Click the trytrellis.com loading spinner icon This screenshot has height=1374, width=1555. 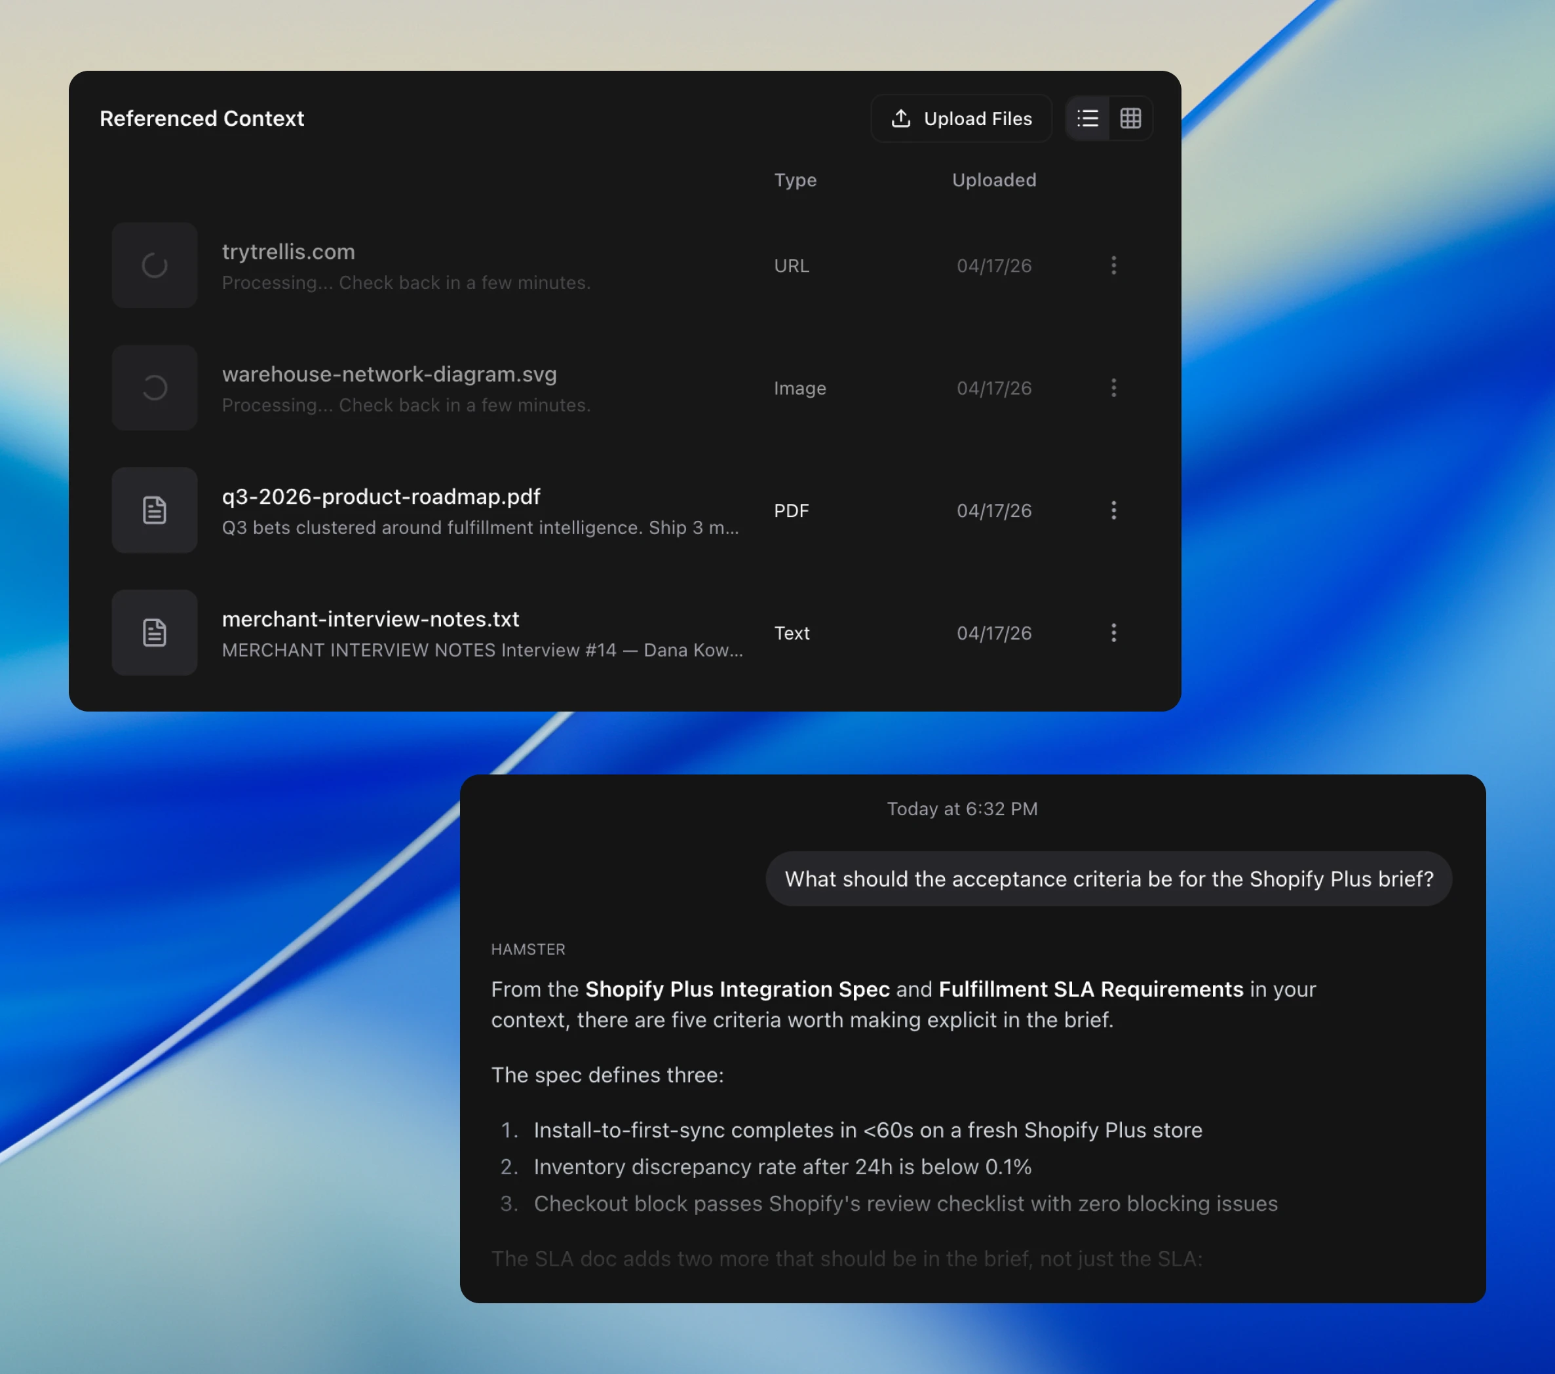pyautogui.click(x=155, y=265)
